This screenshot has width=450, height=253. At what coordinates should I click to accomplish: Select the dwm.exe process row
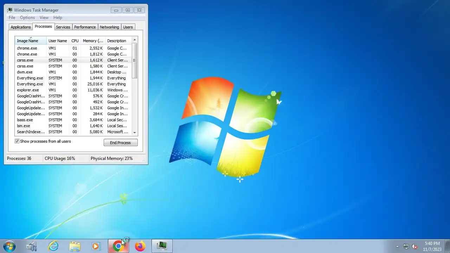tap(73, 72)
